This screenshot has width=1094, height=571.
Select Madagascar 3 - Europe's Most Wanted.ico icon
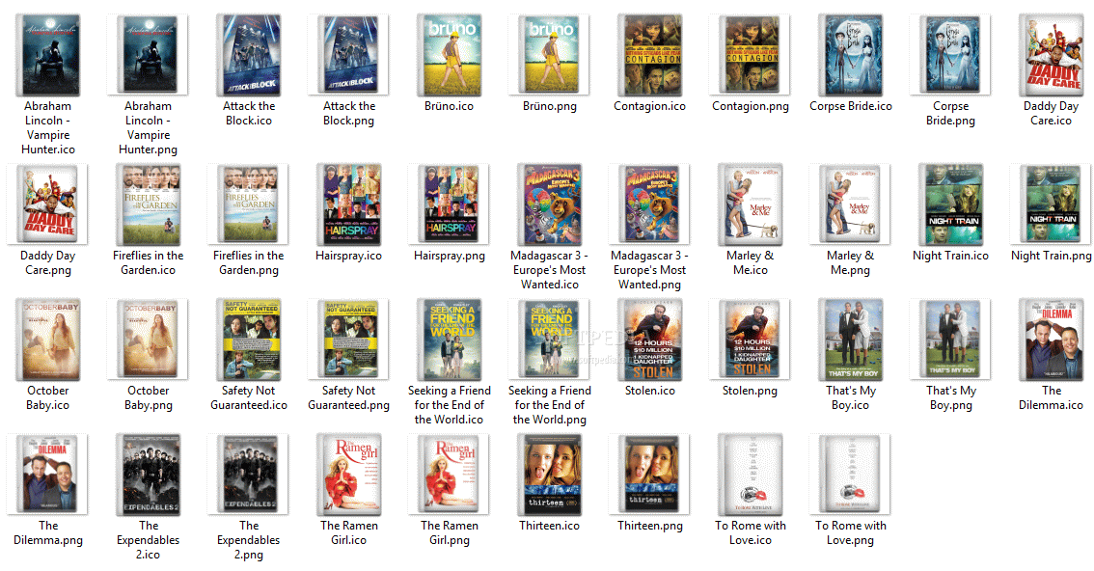pyautogui.click(x=550, y=204)
